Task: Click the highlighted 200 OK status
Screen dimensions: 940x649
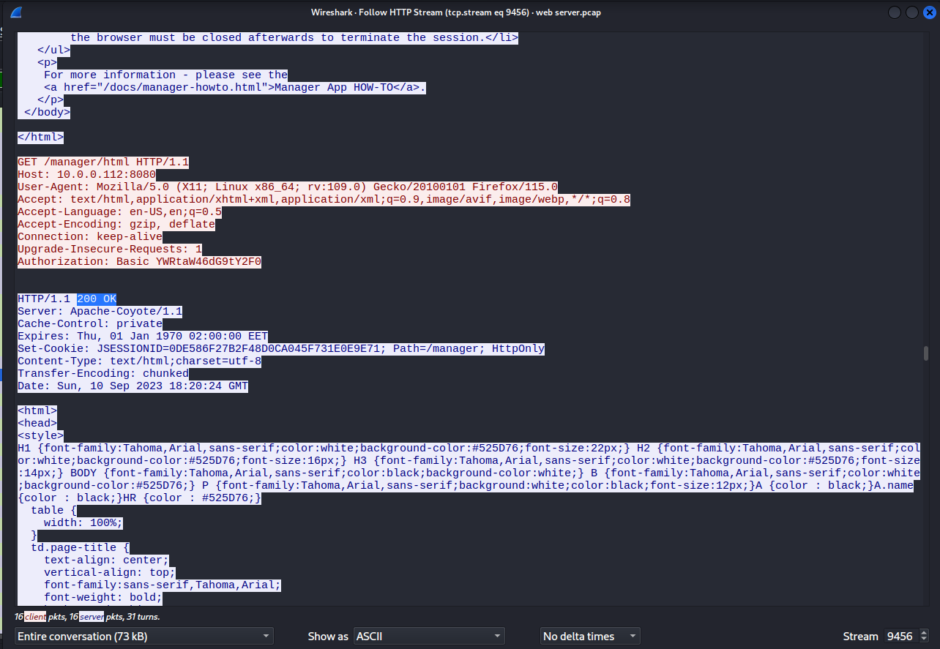Action: coord(97,299)
